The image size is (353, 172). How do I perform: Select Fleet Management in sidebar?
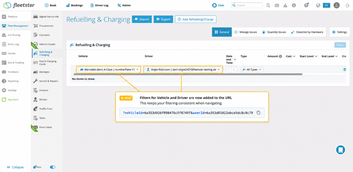click(x=15, y=26)
